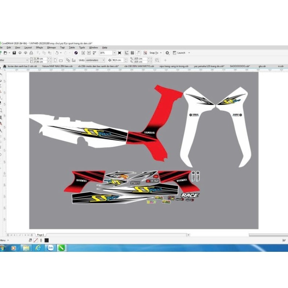
Task: Select the Page 1 tab
Action: (41, 235)
